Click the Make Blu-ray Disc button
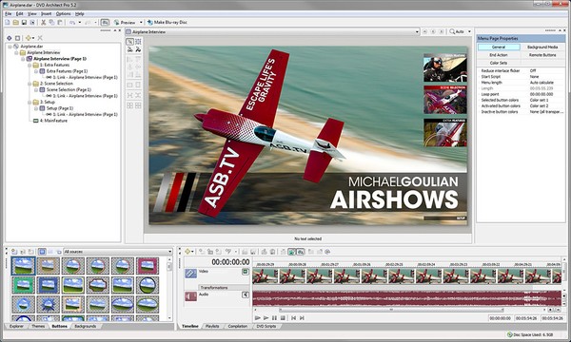 (x=167, y=22)
